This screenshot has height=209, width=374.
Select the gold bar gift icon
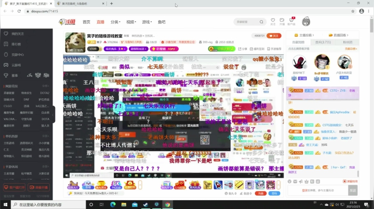pos(239,185)
